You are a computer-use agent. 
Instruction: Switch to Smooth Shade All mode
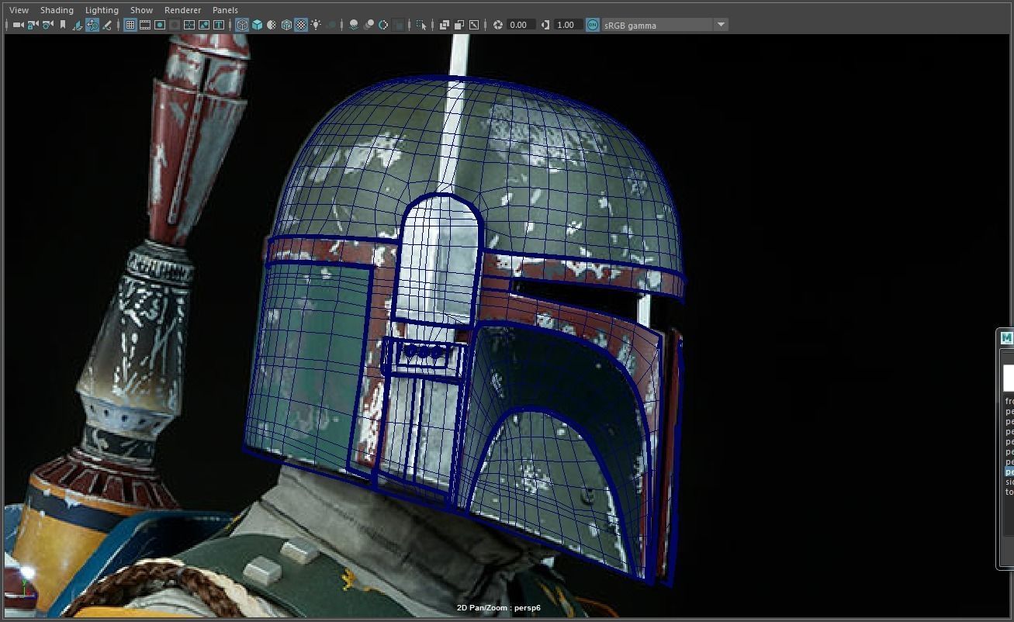257,25
